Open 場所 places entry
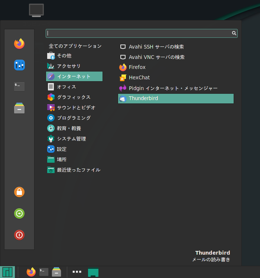This screenshot has height=278, width=260. [74, 159]
